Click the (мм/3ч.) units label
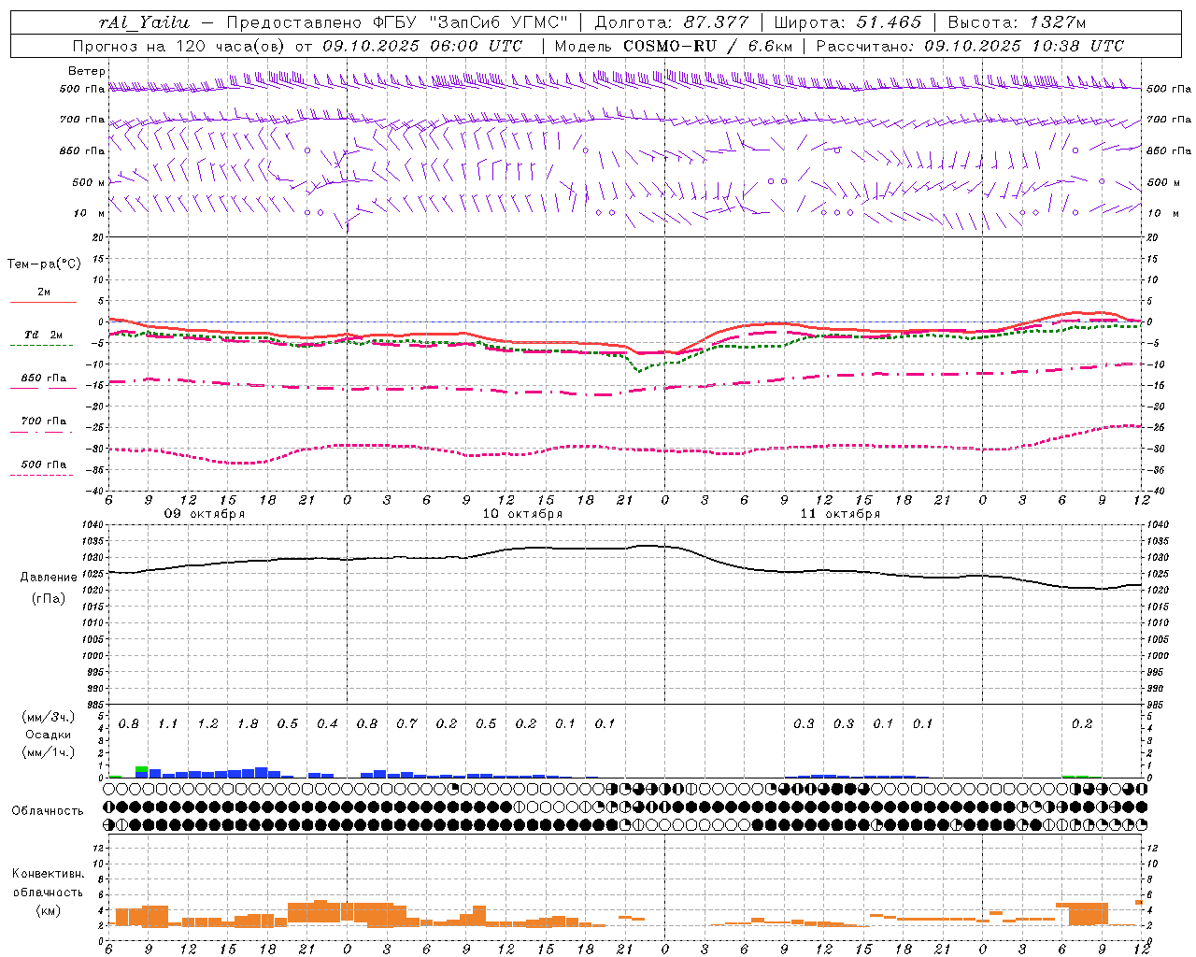Viewport: 1196px width, 957px height. (48, 717)
